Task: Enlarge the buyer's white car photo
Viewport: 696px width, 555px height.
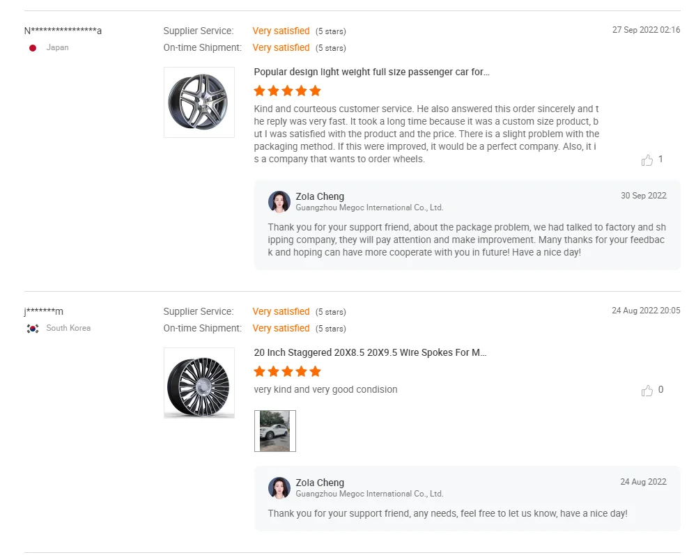Action: coord(275,431)
